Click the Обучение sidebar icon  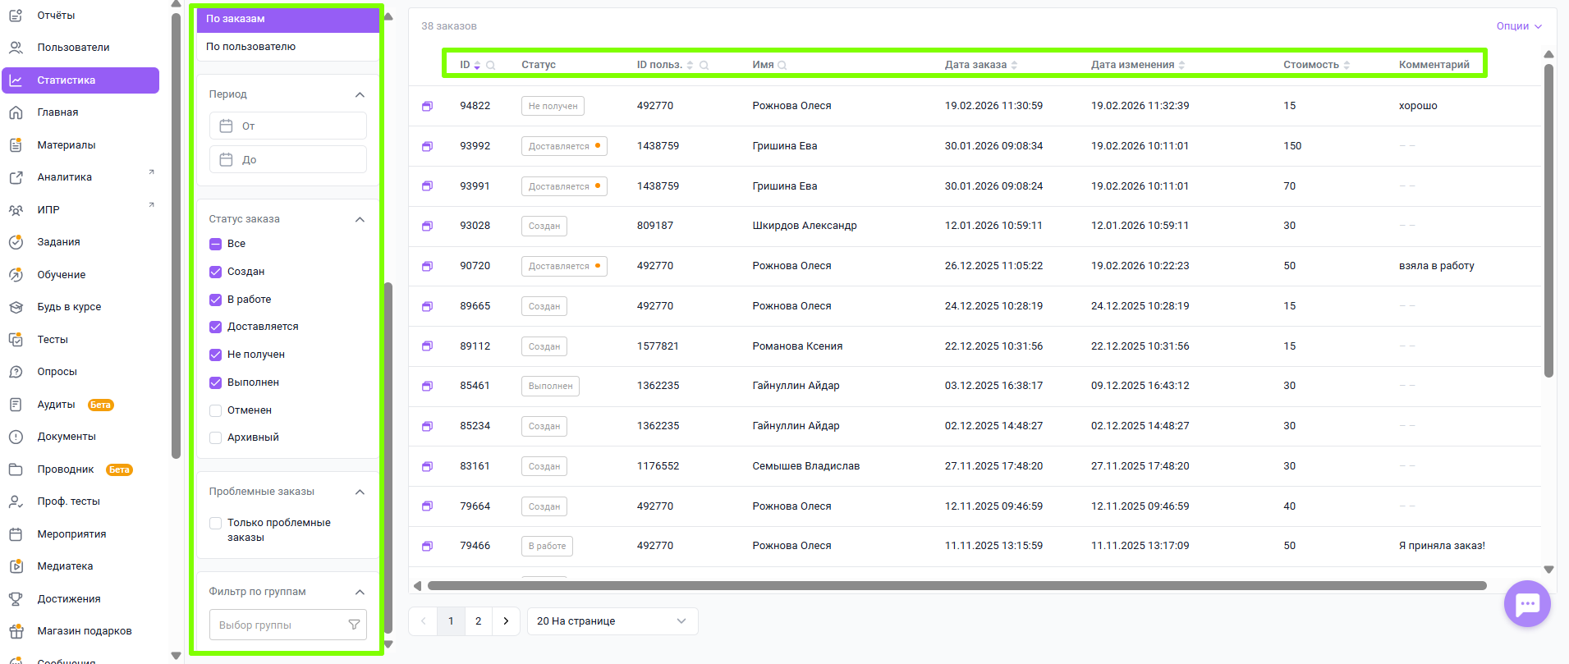[x=16, y=275]
